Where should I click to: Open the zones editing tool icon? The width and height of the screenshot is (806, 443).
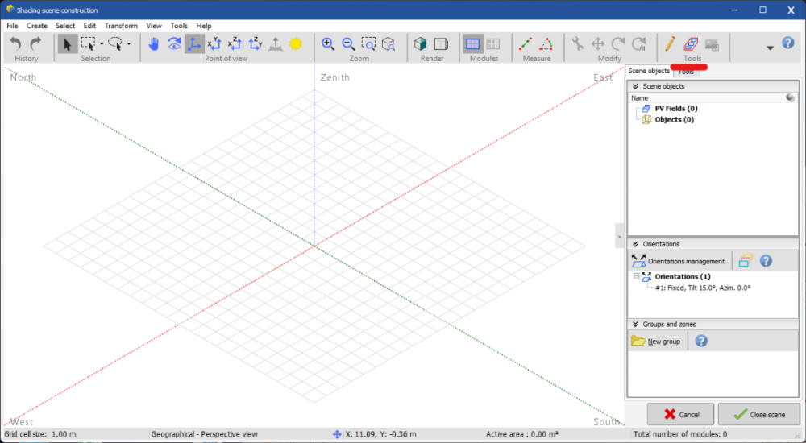click(x=691, y=44)
